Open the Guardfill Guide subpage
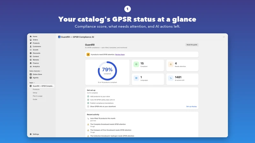This screenshot has height=143, width=255. pos(35,99)
